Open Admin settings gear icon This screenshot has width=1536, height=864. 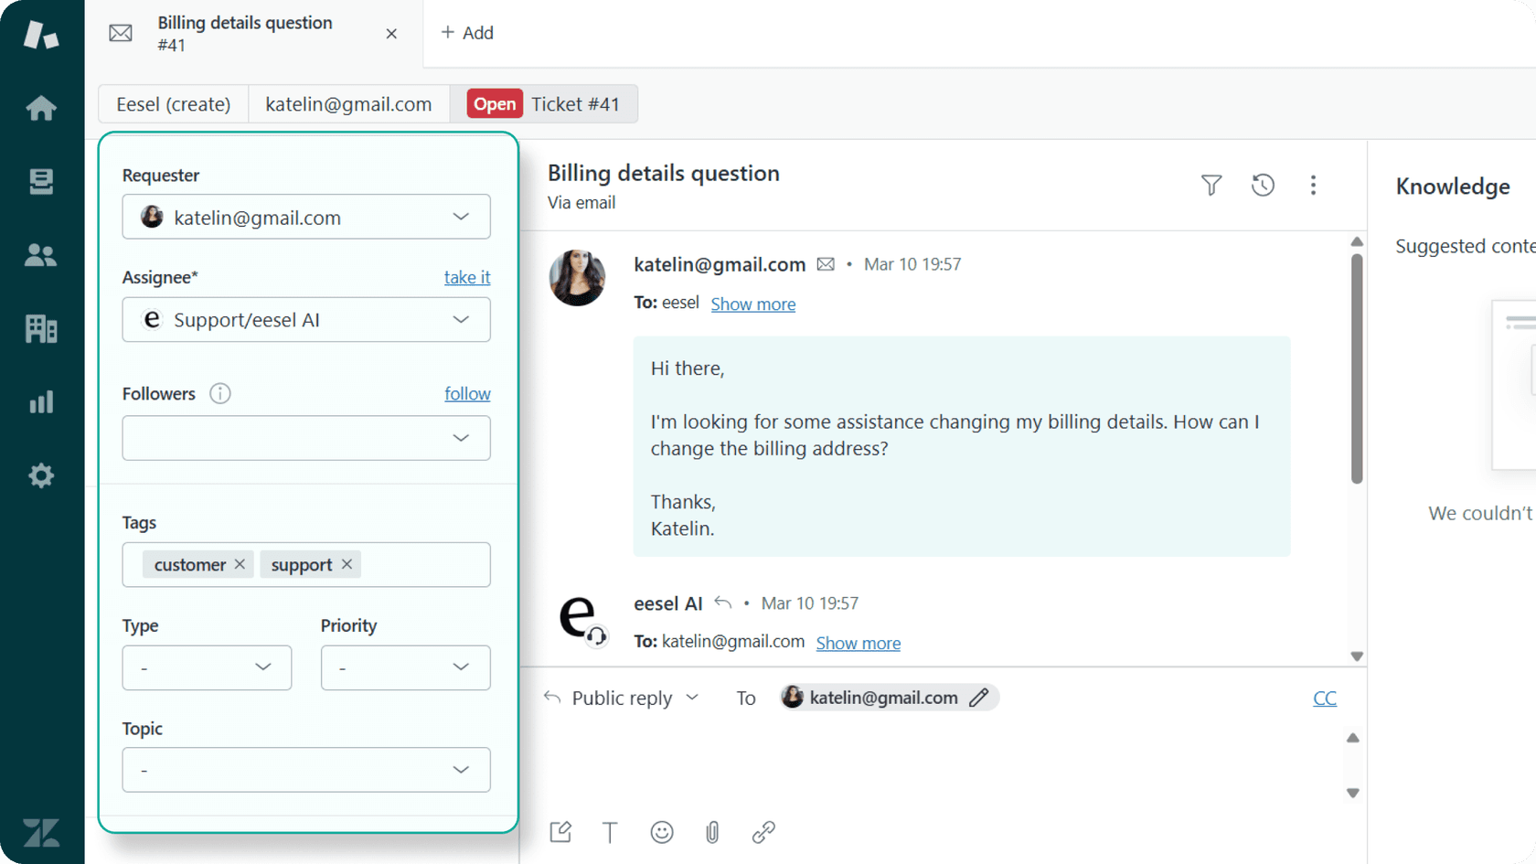point(41,475)
